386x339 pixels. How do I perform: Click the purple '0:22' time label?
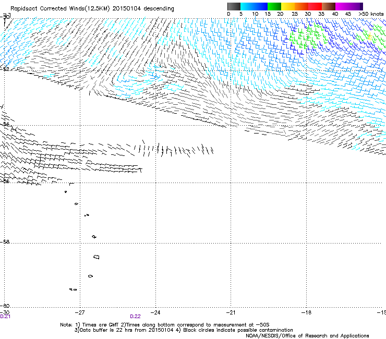coord(135,317)
